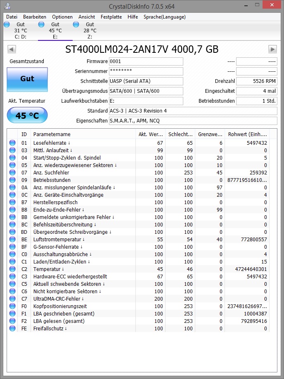284x379 pixels.
Task: Click the Seriennummer field
Action: tap(146, 71)
